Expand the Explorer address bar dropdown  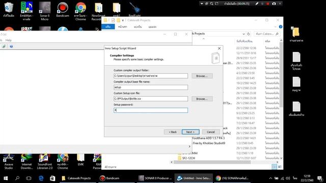tap(243, 34)
